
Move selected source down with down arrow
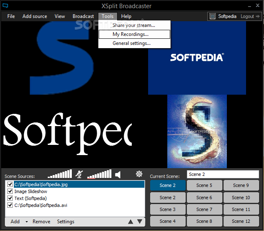[140, 221]
